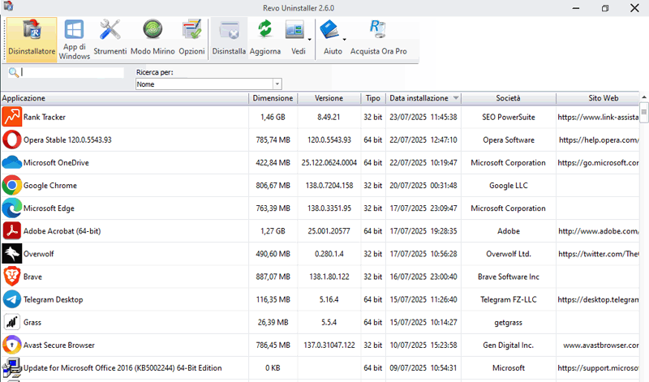Click Acquista Ora Pro button

click(378, 38)
